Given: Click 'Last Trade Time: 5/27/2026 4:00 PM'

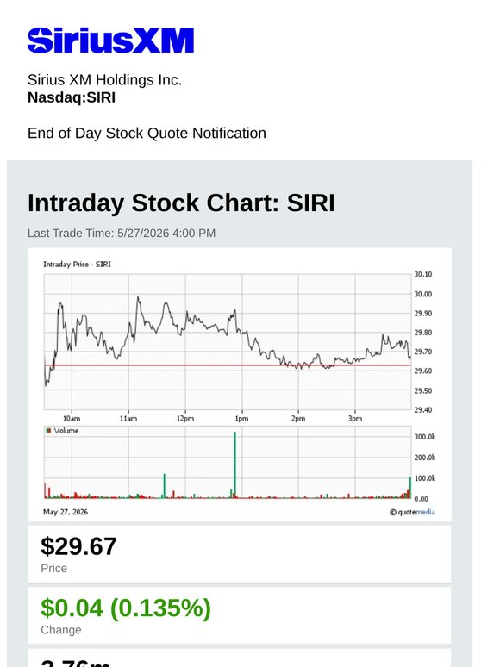Looking at the screenshot, I should click(122, 234).
